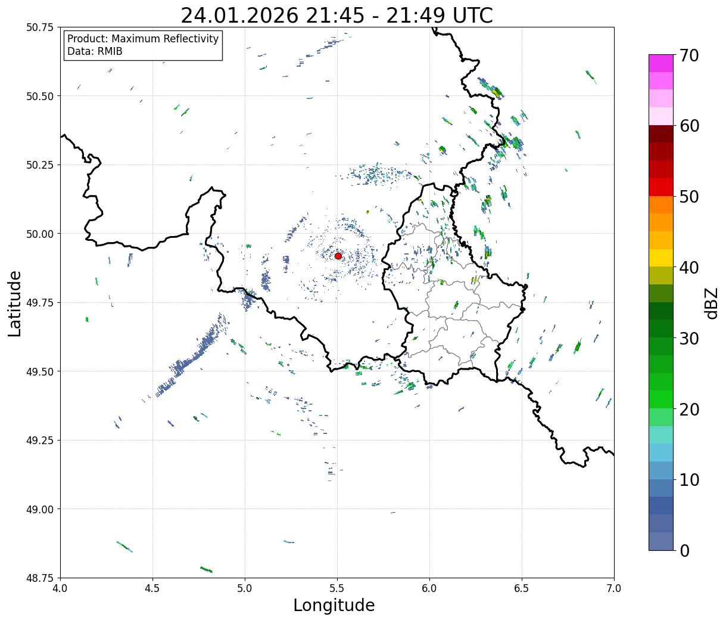Click colorbar tick label 70
726x620 pixels.
point(689,55)
